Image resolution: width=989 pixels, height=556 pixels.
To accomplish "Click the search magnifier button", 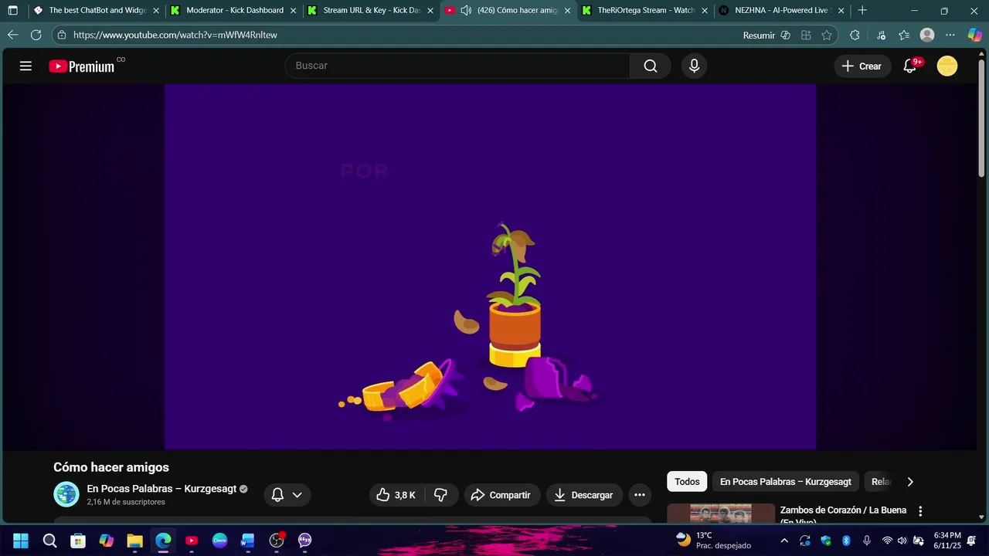I will pos(651,66).
